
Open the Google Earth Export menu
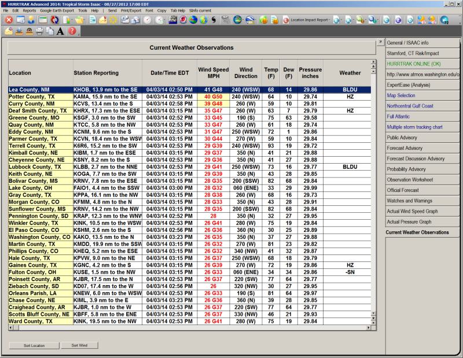click(57, 10)
